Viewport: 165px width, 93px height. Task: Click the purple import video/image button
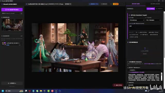tap(12, 10)
